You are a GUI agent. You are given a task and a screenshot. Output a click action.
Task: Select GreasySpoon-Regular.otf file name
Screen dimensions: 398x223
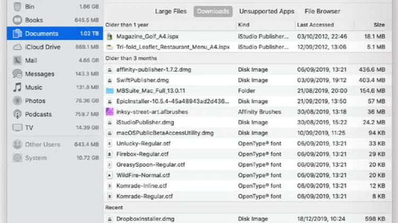coord(151,165)
